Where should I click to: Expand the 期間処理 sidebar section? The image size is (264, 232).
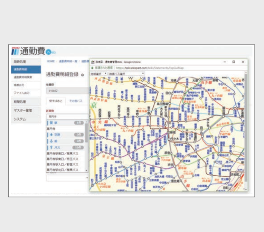(x=26, y=102)
